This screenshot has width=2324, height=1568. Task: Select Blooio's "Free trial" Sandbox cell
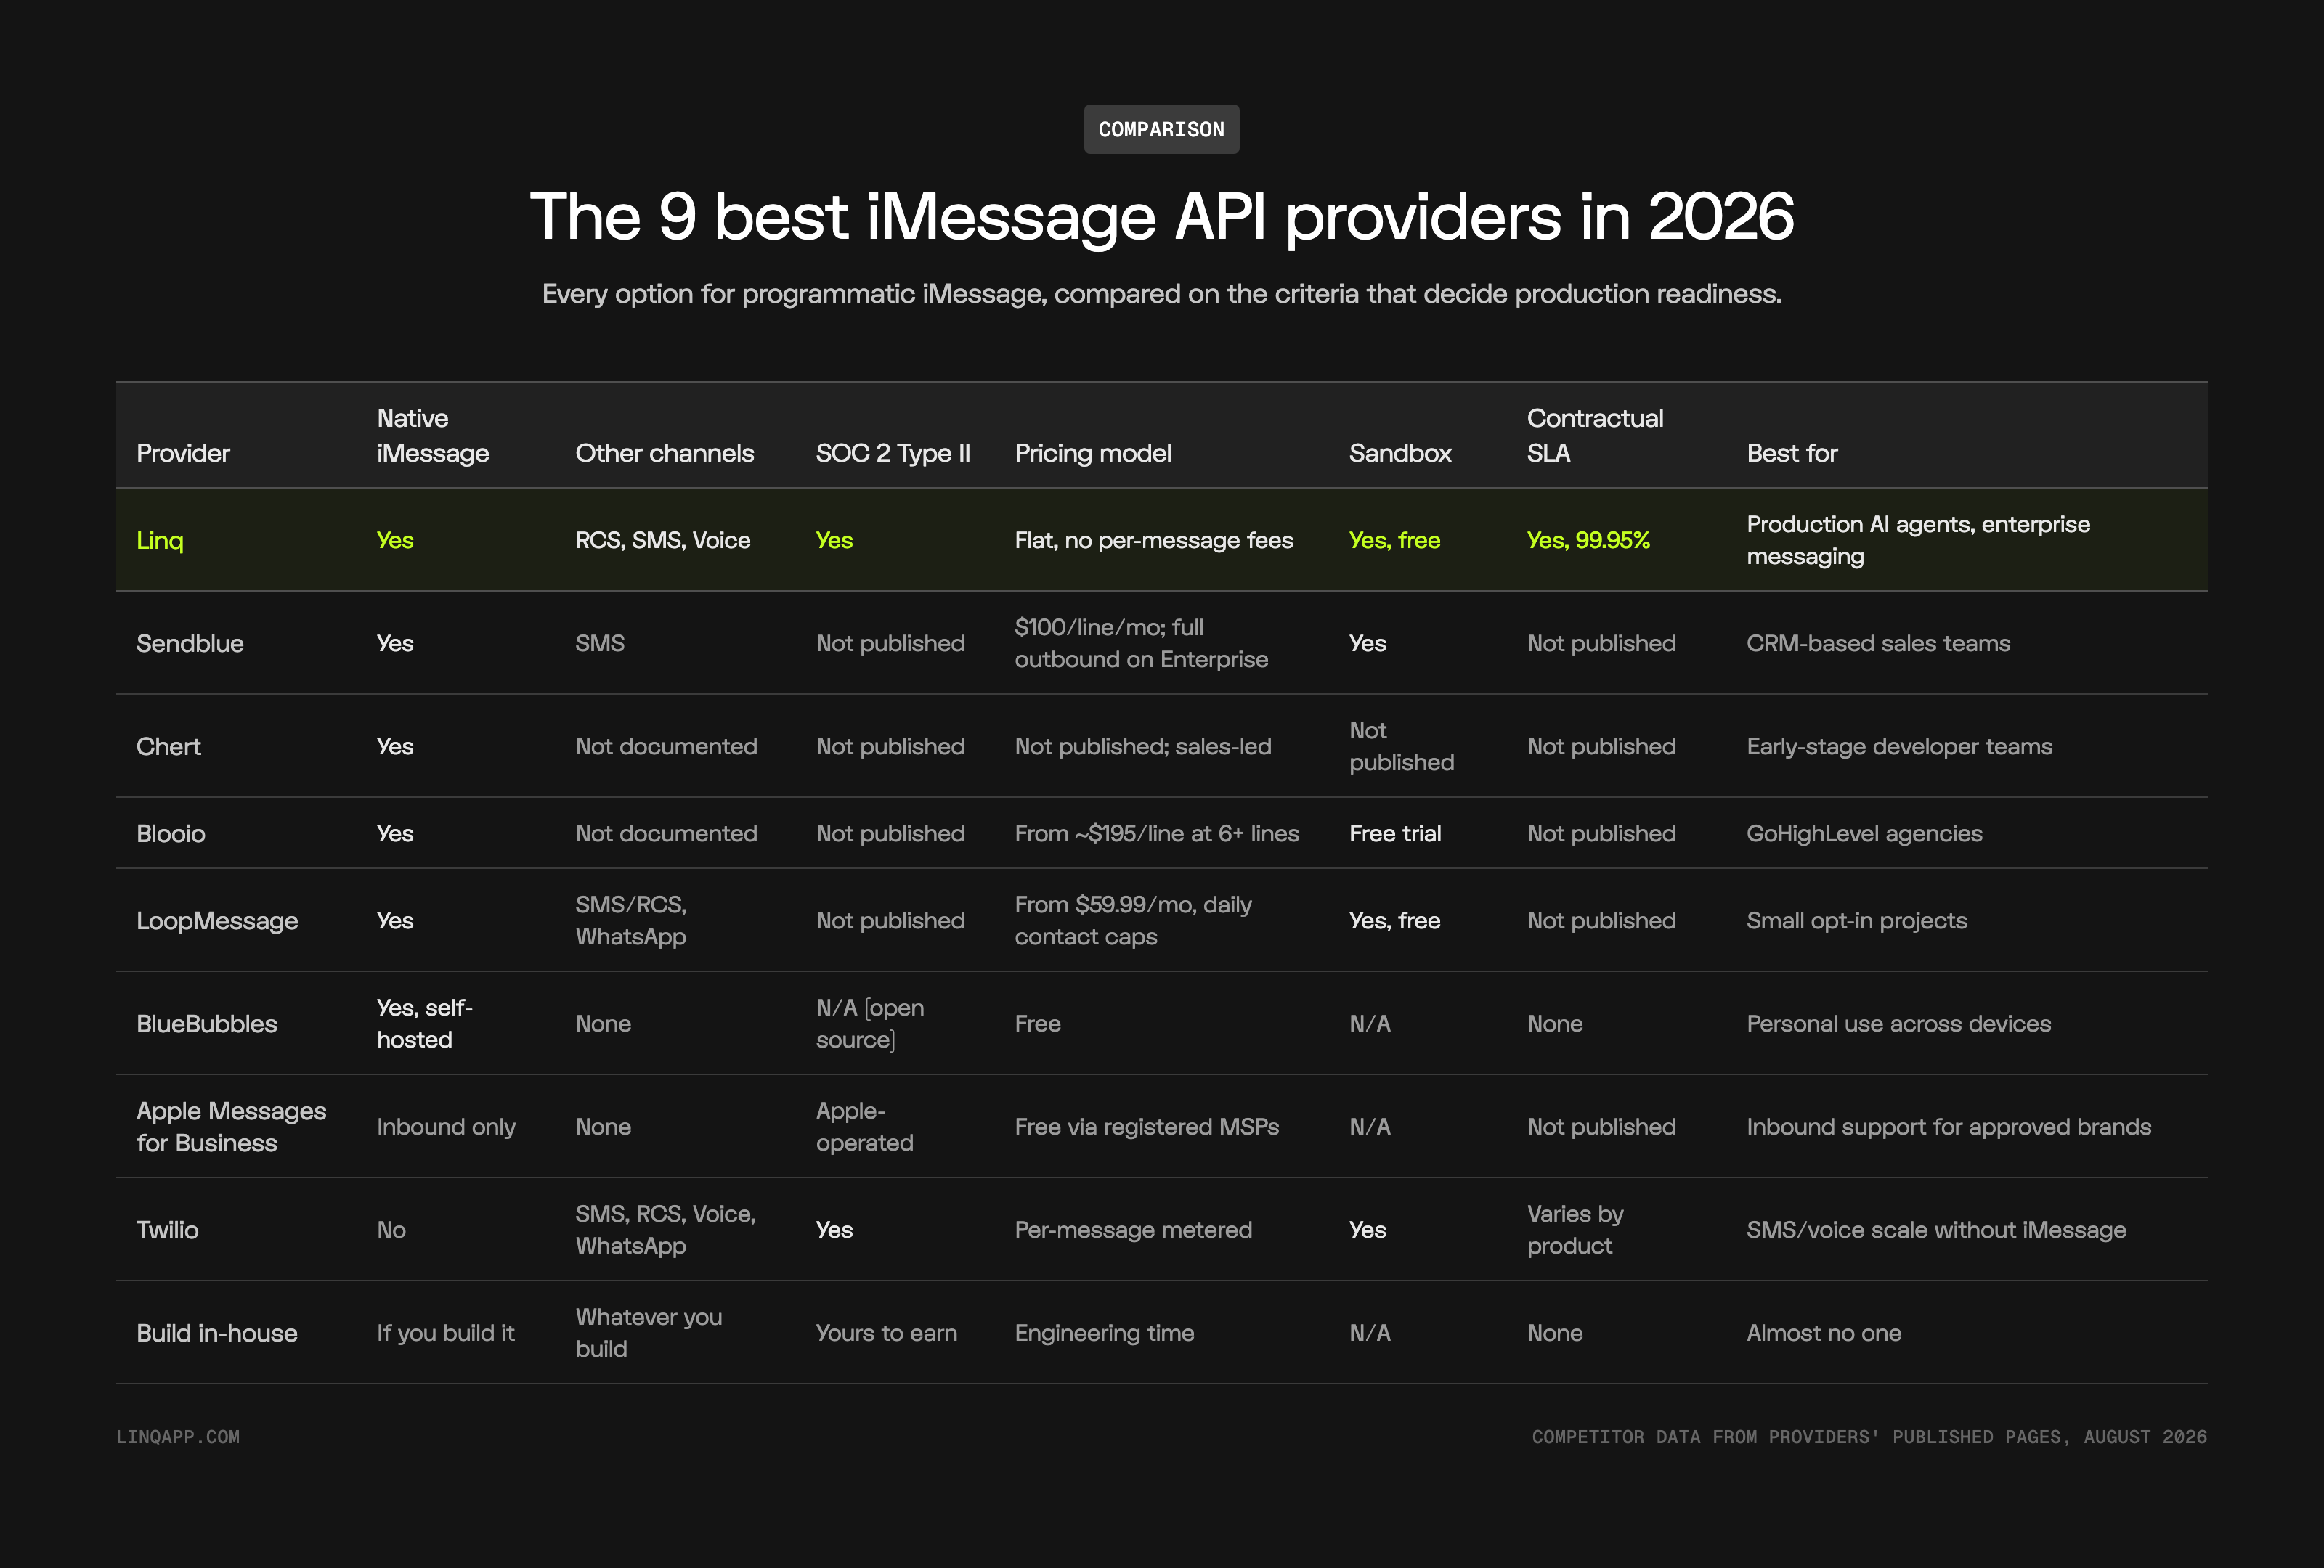(x=1395, y=833)
